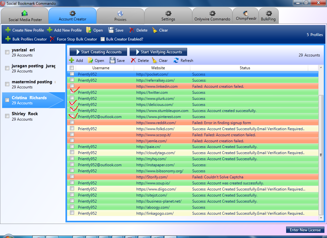Click the Clear broom icon in accounts toolbar
This screenshot has height=238, width=327.
(x=154, y=60)
